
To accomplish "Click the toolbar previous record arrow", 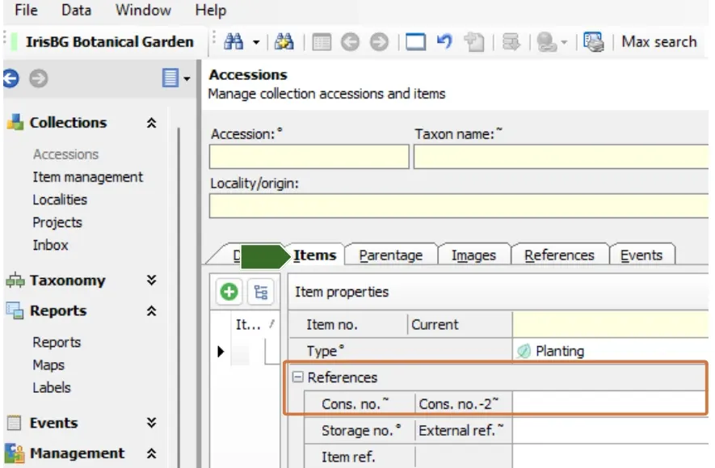I will pos(350,42).
